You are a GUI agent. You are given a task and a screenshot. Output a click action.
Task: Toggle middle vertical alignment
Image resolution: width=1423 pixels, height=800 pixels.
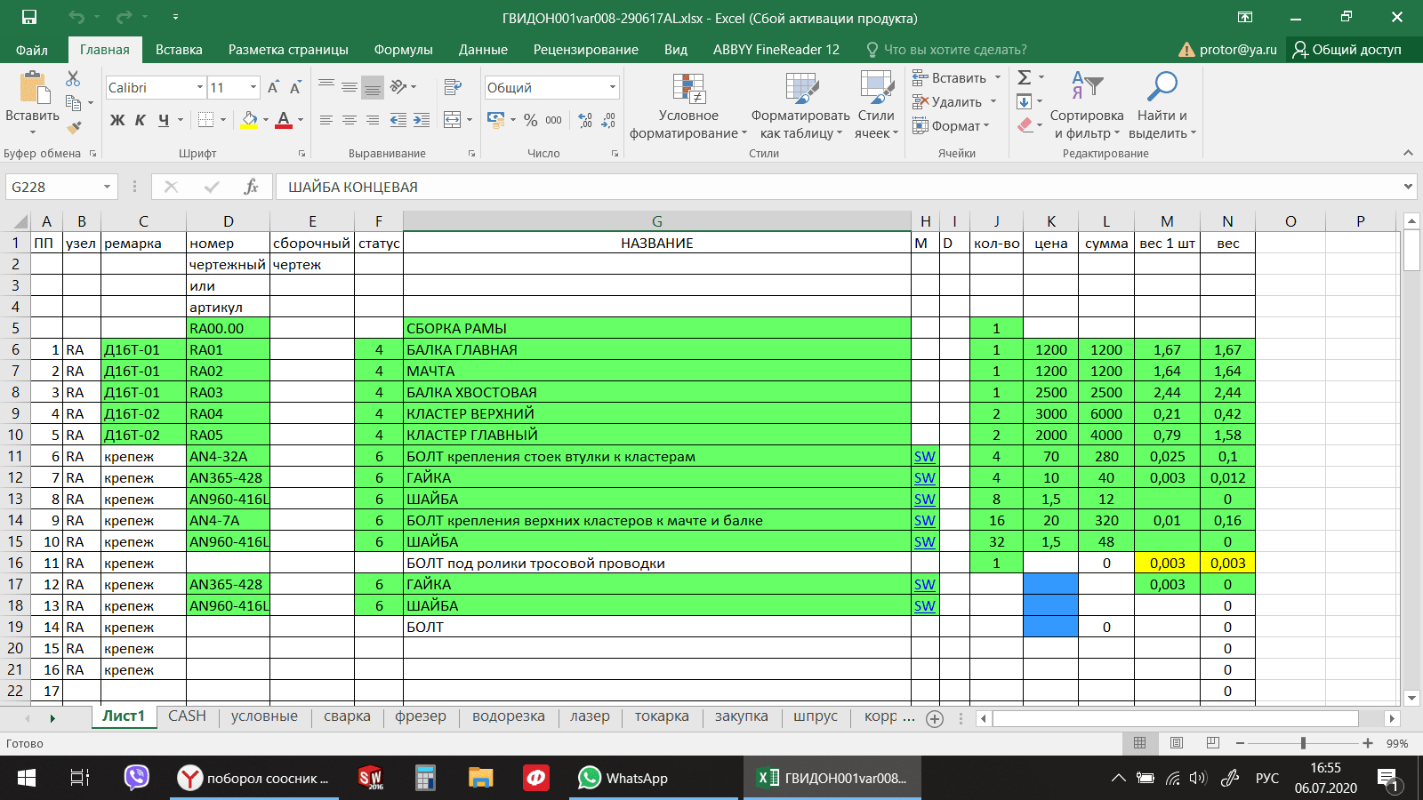(x=350, y=87)
